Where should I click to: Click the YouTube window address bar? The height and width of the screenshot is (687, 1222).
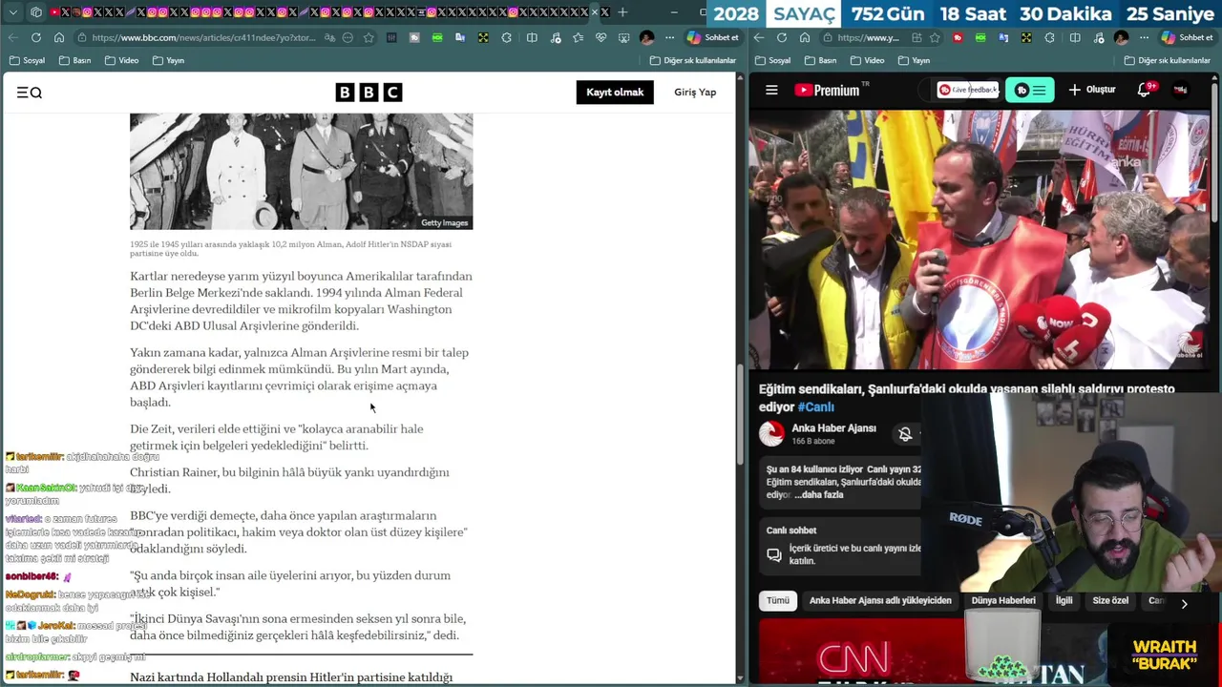point(869,37)
